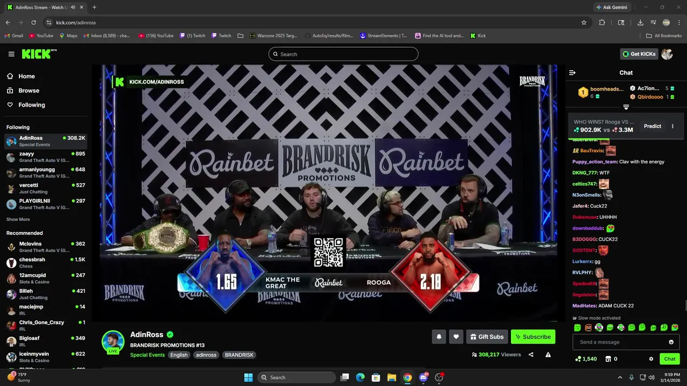687x386 pixels.
Task: Click the green Subscribe button
Action: 533,337
